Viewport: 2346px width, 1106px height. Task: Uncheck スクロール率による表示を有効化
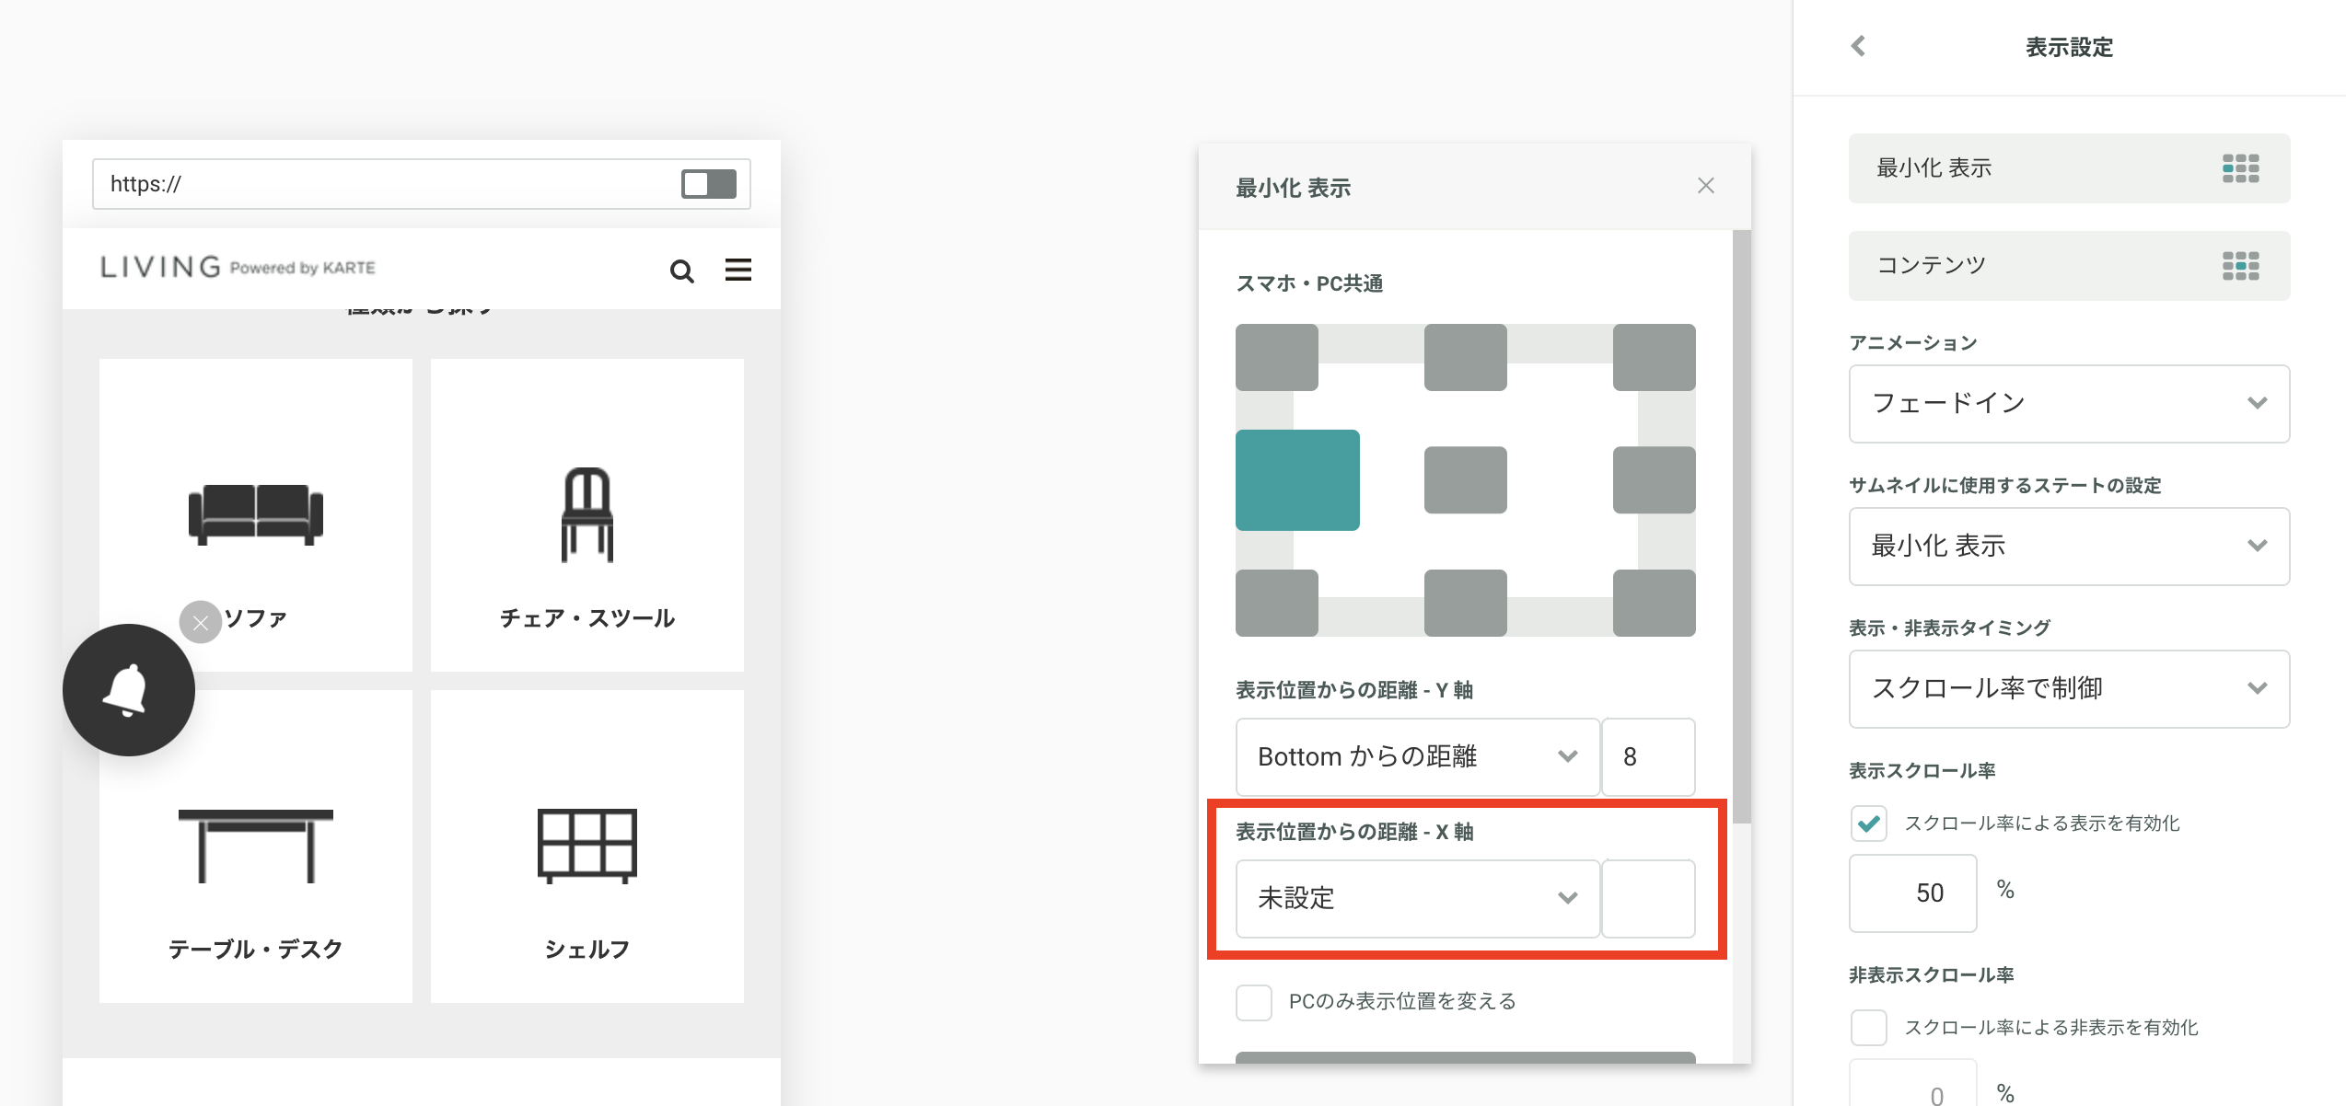click(x=1869, y=823)
